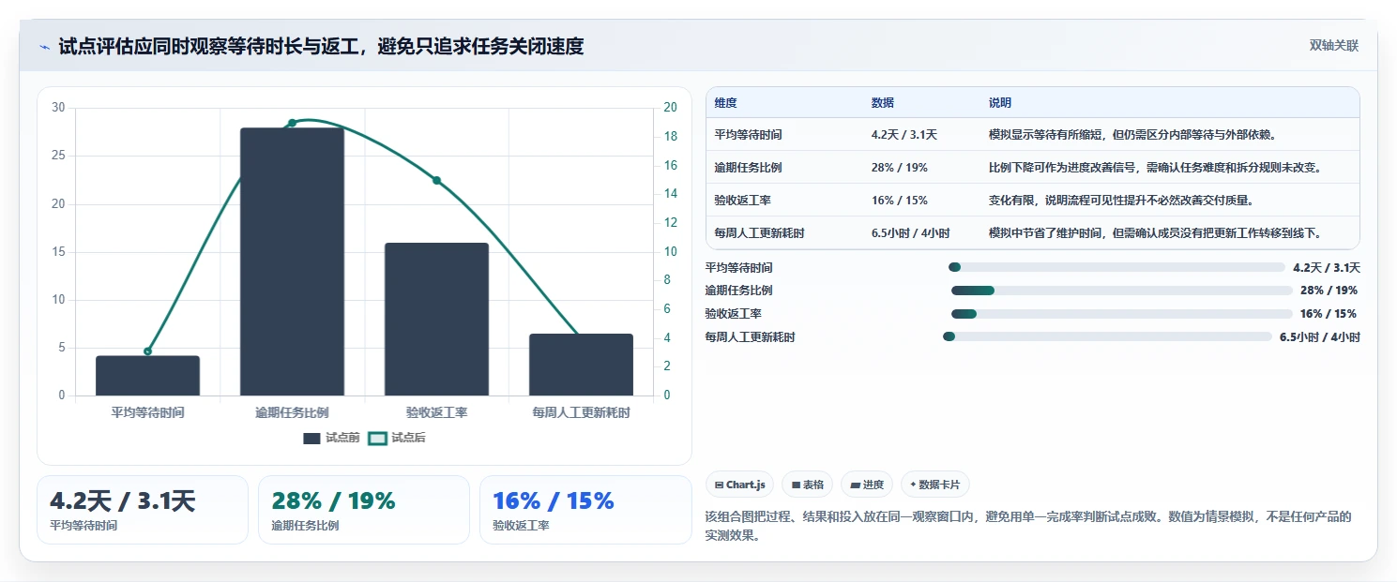
Task: Click table cell 平均等待时间
Action: pyautogui.click(x=748, y=135)
